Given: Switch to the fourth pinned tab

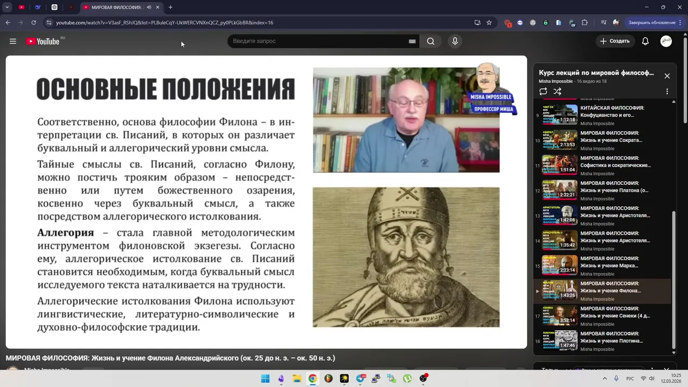Looking at the screenshot, I should tap(71, 8).
